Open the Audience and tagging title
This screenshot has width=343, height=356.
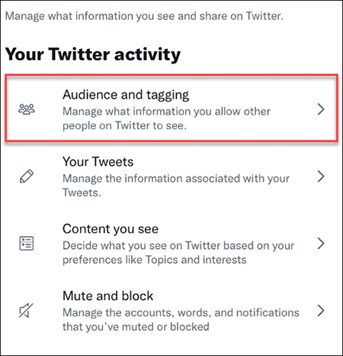[126, 95]
